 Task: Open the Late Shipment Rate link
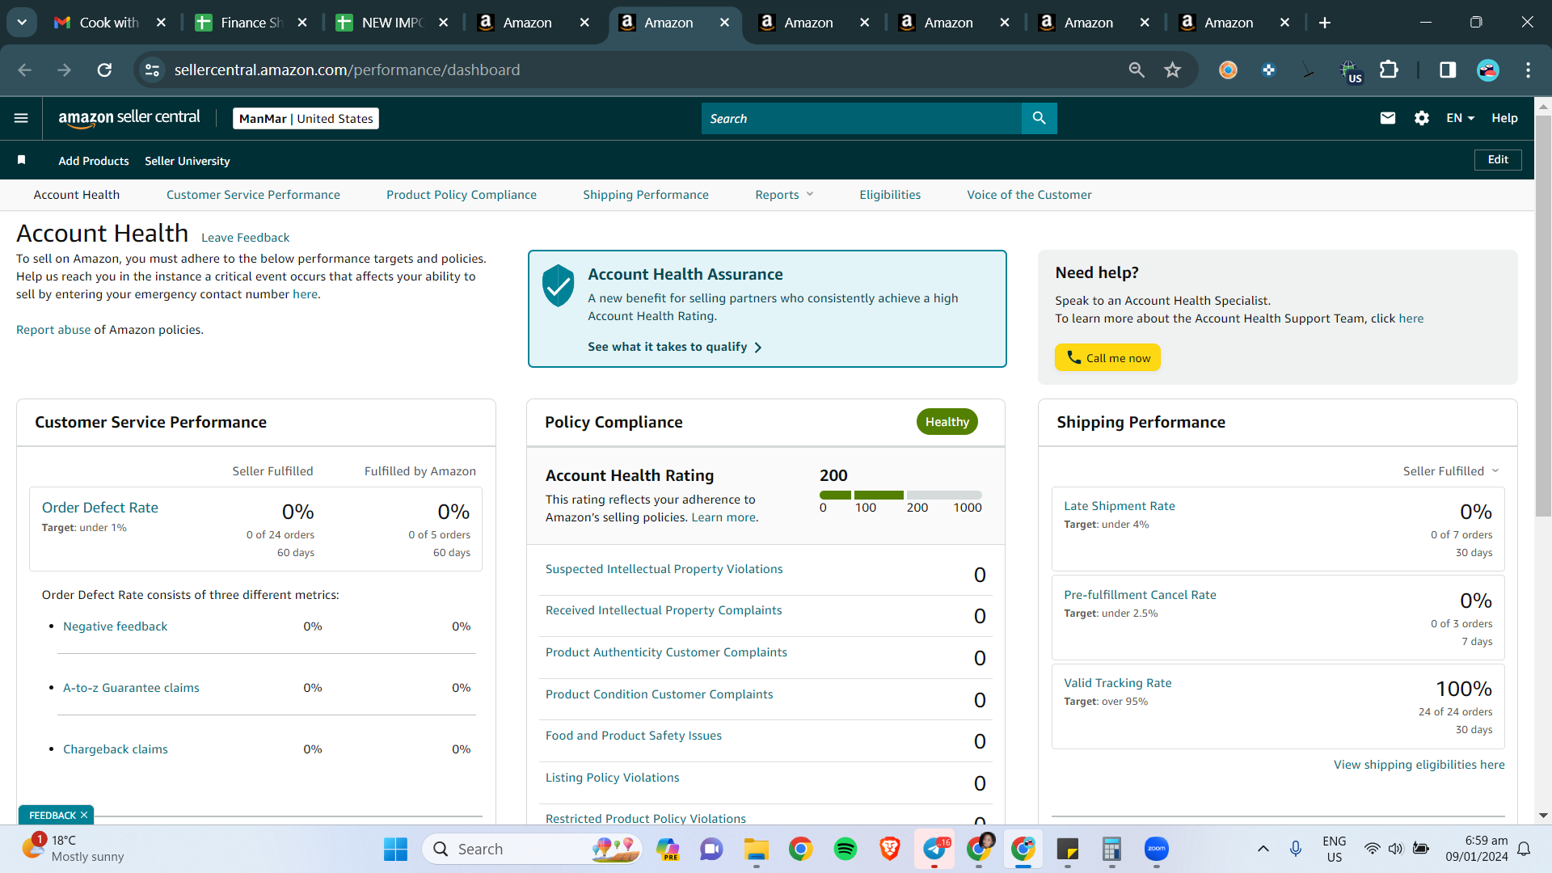point(1120,506)
